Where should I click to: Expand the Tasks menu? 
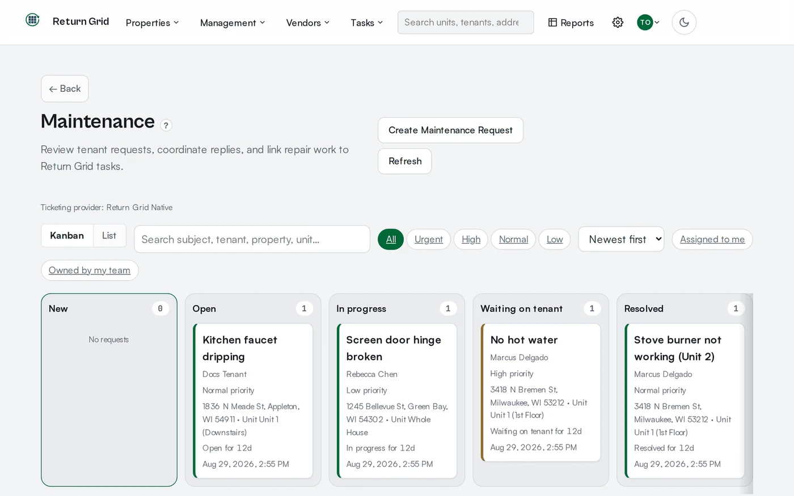(x=366, y=23)
